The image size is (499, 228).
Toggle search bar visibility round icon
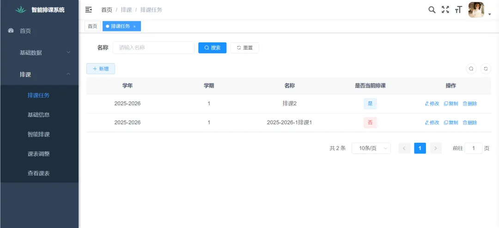(x=471, y=69)
